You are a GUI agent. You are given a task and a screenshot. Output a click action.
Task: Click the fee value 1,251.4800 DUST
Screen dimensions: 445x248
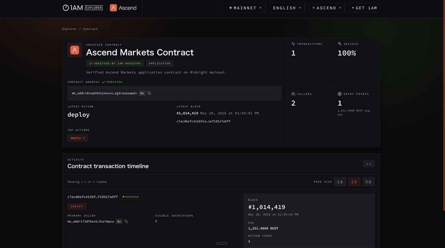pos(263,228)
